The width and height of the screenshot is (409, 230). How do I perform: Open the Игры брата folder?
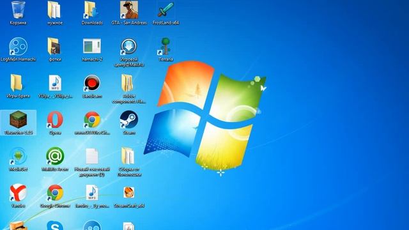(x=17, y=83)
